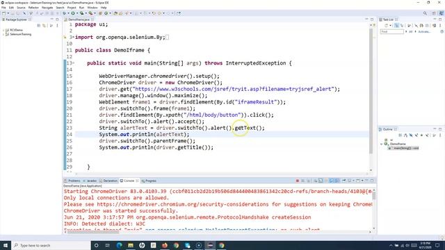Click the Open Type toolbar icon

(115, 13)
